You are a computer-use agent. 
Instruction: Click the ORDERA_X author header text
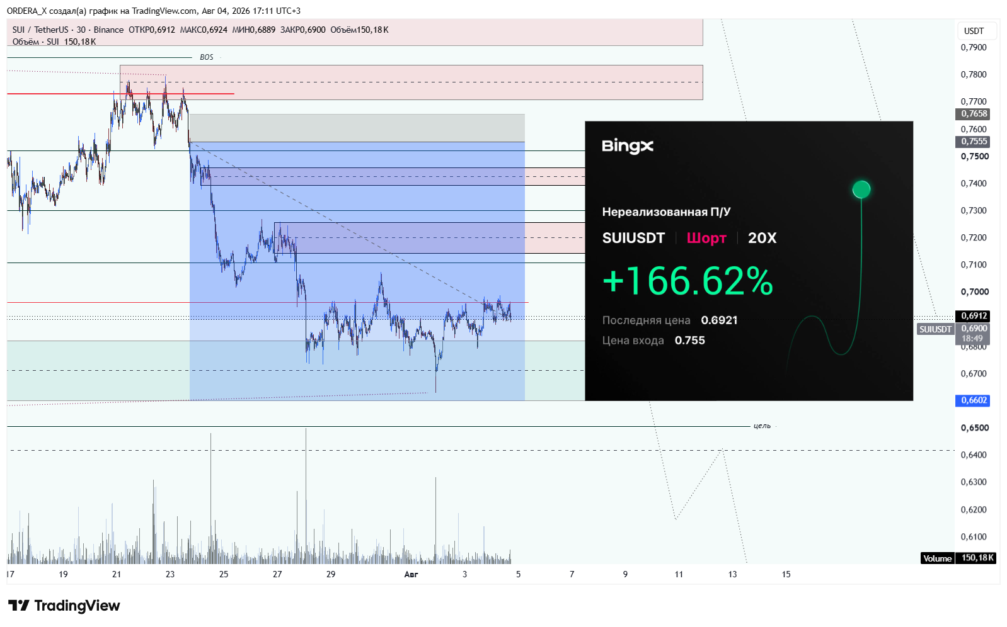click(26, 11)
